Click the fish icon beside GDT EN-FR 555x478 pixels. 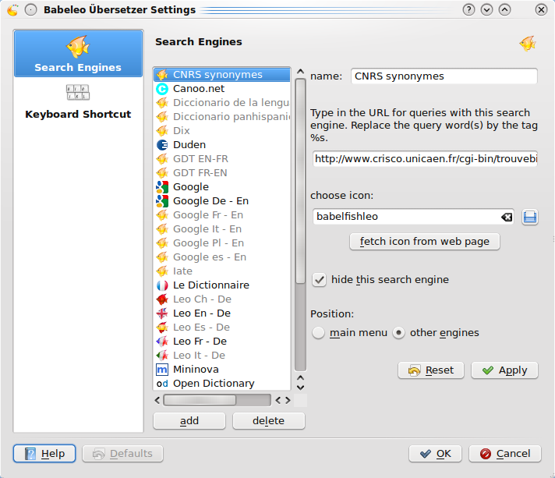click(x=162, y=159)
